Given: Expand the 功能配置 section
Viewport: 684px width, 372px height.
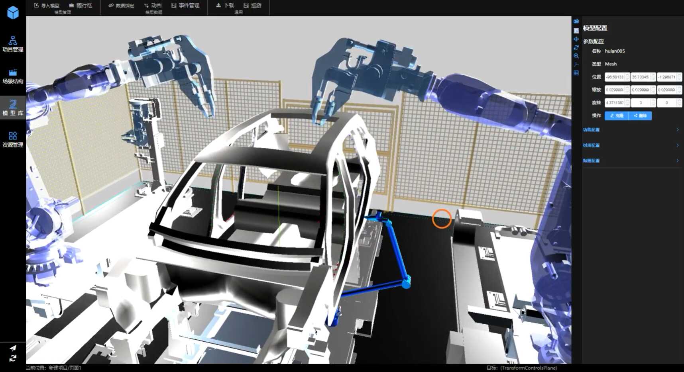Looking at the screenshot, I should tap(631, 130).
